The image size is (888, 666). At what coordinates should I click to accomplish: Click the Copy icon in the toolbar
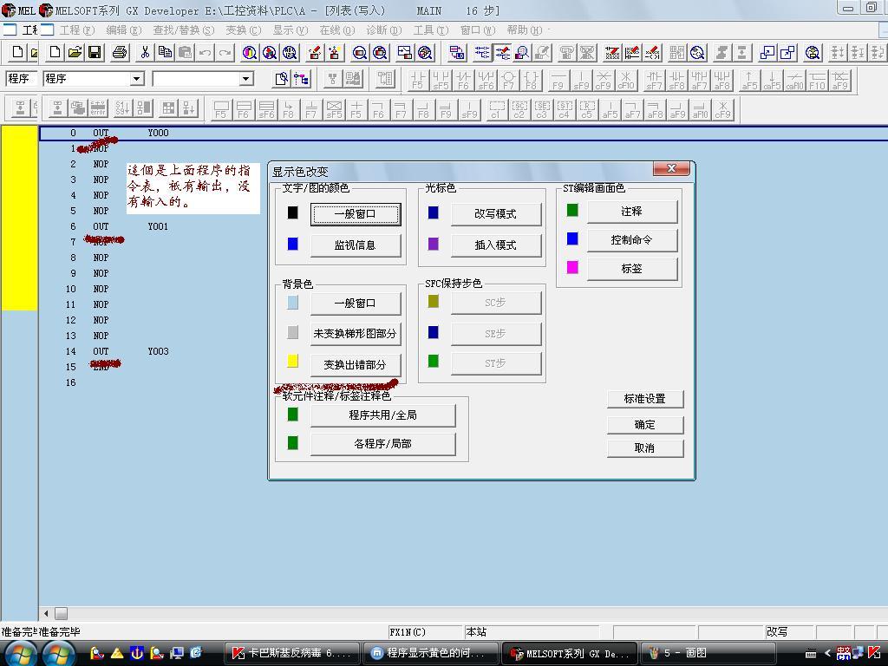pyautogui.click(x=165, y=53)
